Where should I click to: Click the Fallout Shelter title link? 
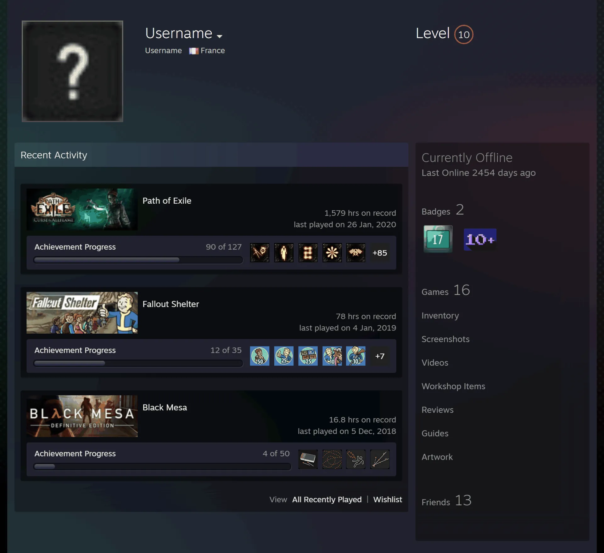[171, 304]
